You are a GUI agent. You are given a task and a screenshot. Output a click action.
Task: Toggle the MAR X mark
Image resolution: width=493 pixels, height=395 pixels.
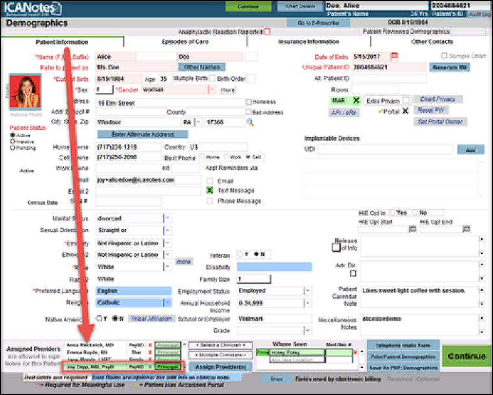tap(356, 100)
